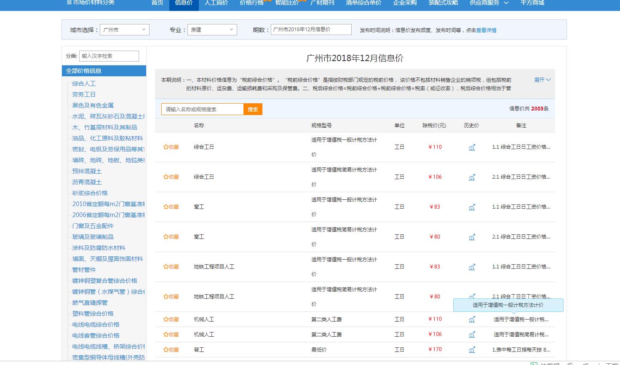The width and height of the screenshot is (620, 365).
Task: Open the 供应商服务 dropdown menu
Action: point(489,3)
